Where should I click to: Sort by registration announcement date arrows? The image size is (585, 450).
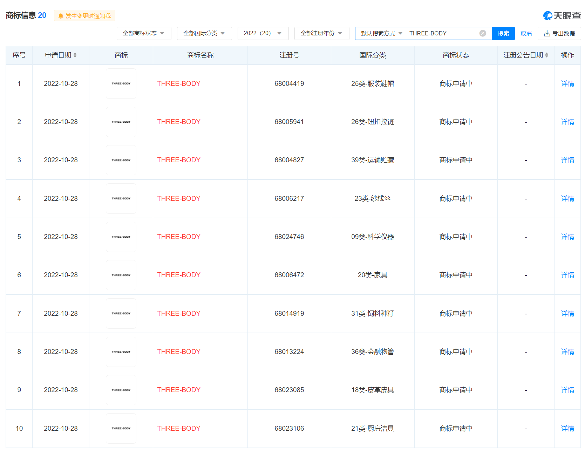pyautogui.click(x=546, y=55)
